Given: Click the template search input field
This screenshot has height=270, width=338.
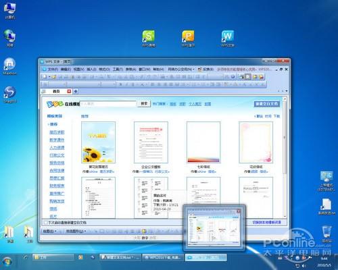Looking at the screenshot, I should tap(108, 104).
